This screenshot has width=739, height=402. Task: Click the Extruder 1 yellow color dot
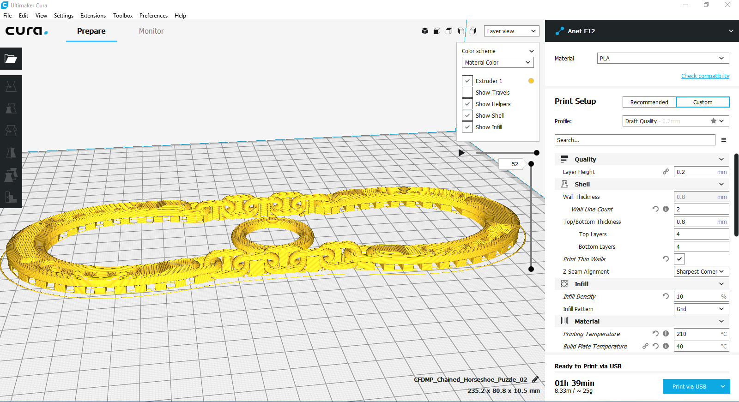pyautogui.click(x=531, y=81)
